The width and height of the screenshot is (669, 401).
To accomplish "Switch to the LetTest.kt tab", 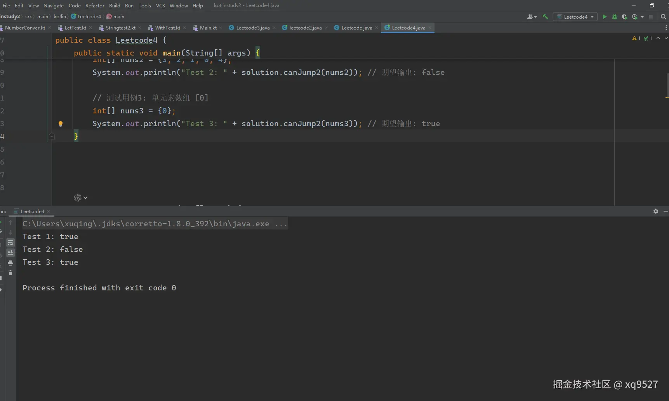I will click(x=75, y=28).
